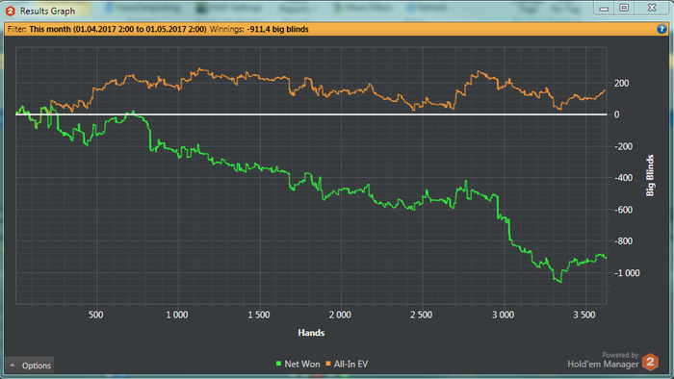The image size is (674, 379).
Task: Click the 'Hands' axis title
Action: [x=311, y=333]
